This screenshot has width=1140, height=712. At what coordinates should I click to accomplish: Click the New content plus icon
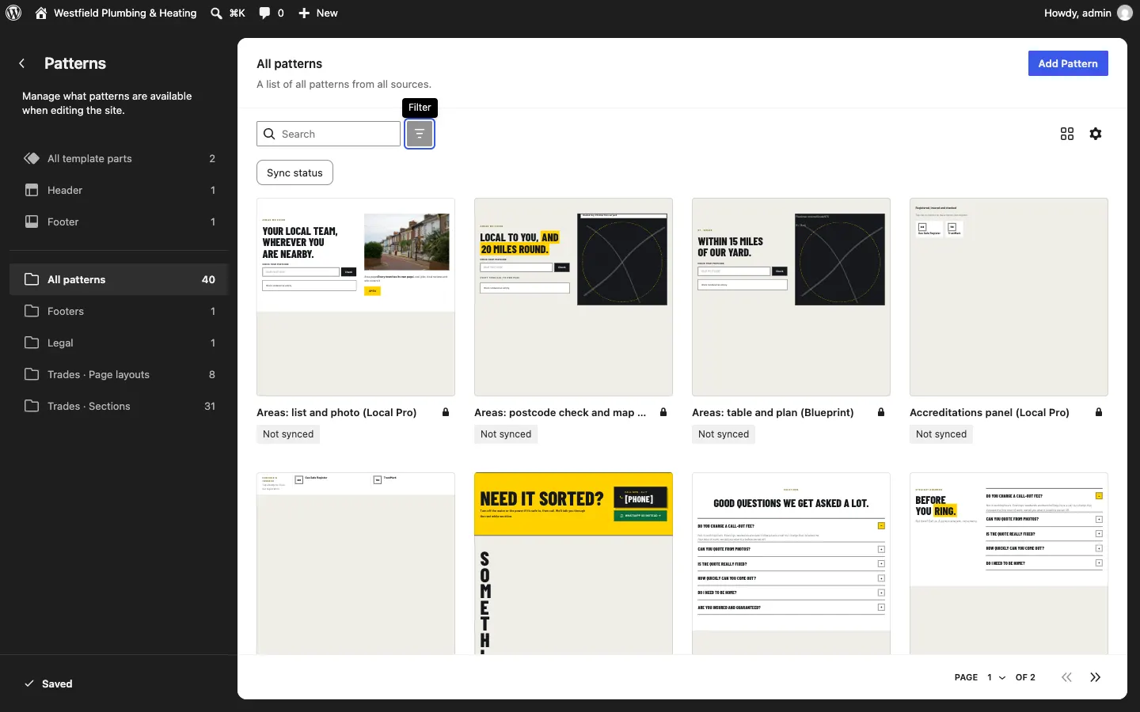pyautogui.click(x=304, y=13)
